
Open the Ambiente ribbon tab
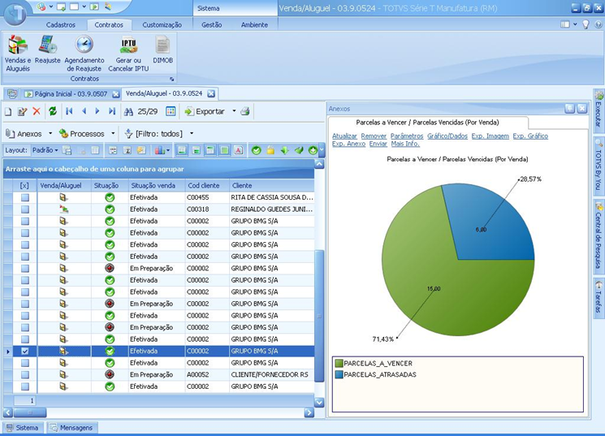click(x=254, y=24)
